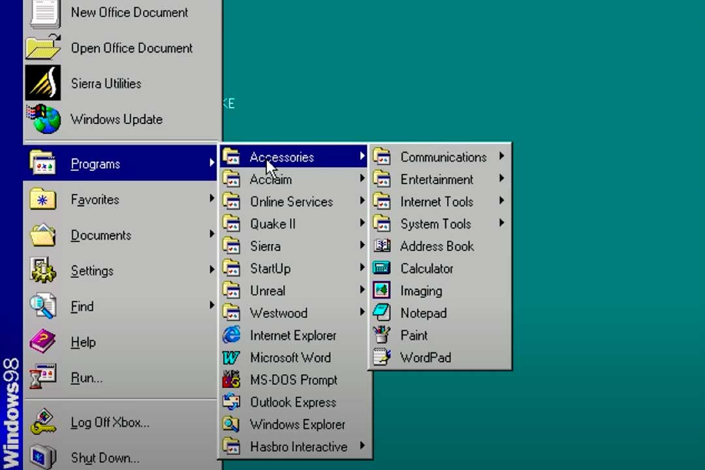This screenshot has width=705, height=470.
Task: Launch Microsoft Word entry
Action: click(x=294, y=358)
